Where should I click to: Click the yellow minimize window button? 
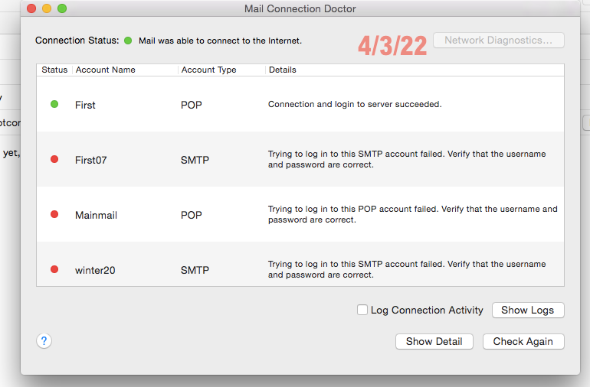pyautogui.click(x=46, y=8)
